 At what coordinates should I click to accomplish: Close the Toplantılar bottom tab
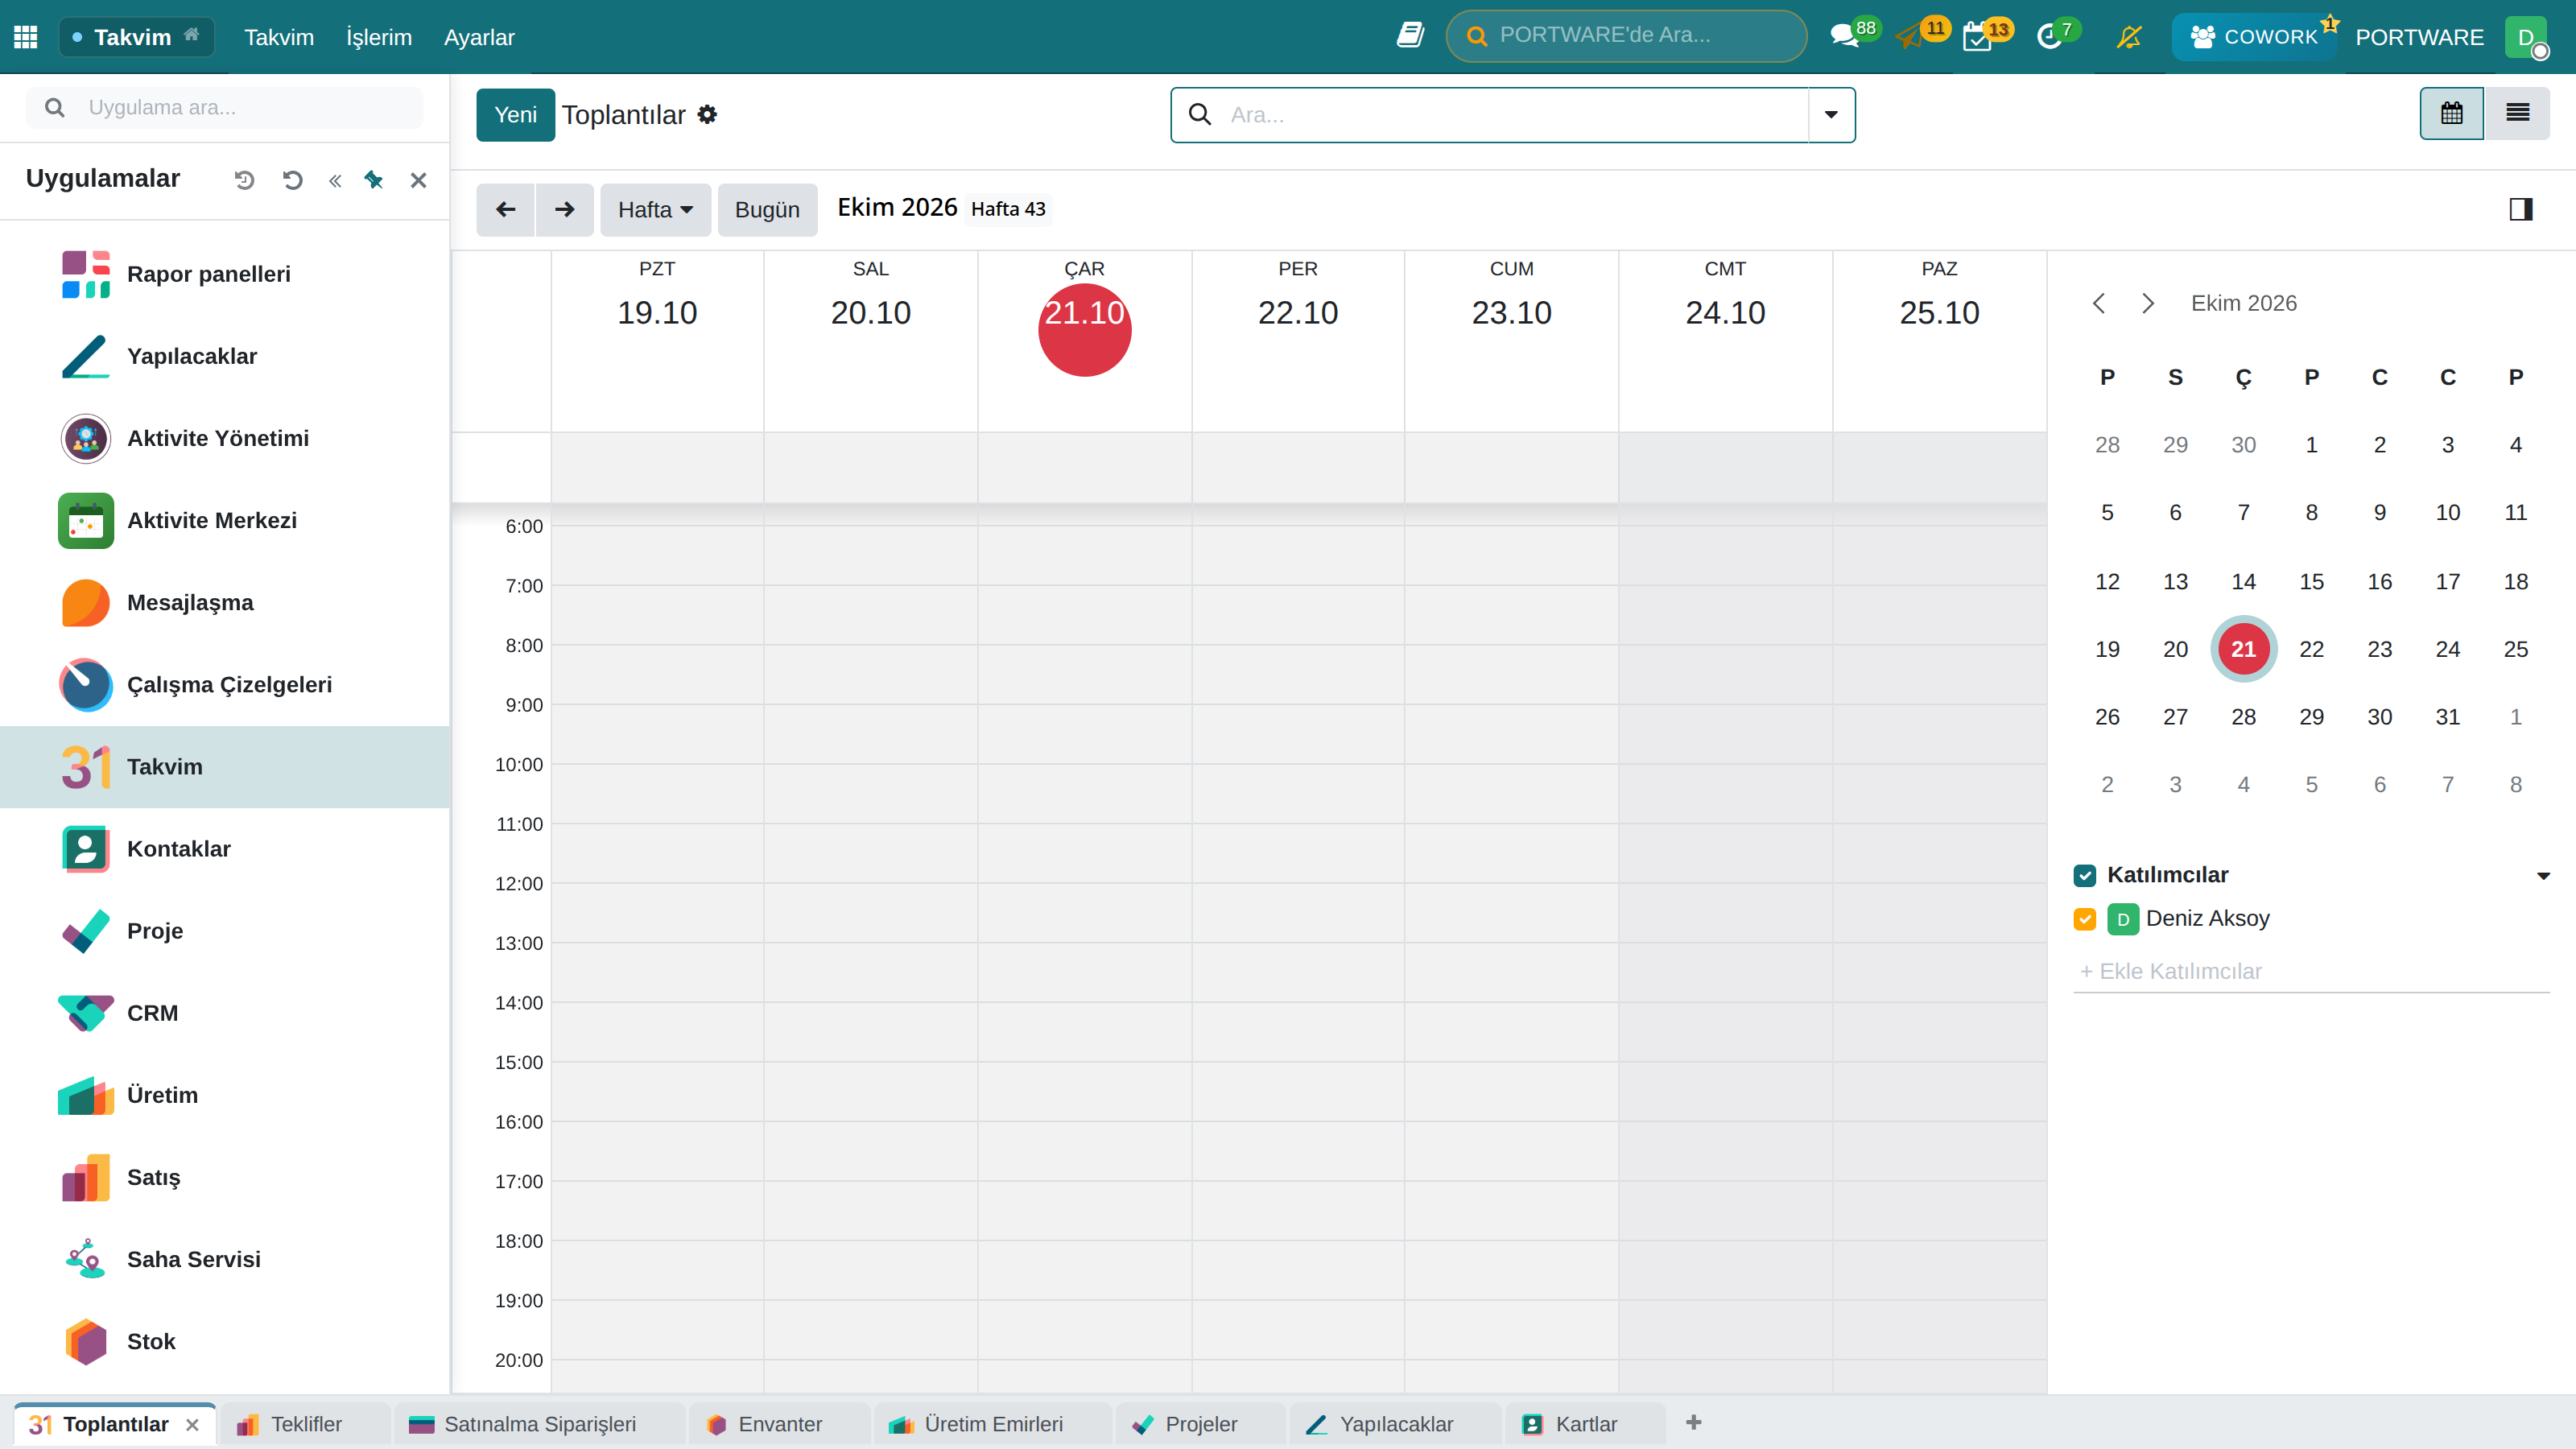pos(193,1424)
